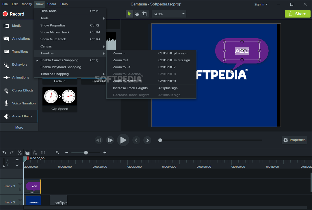The width and height of the screenshot is (312, 210).
Task: Open the Help menu
Action: (x=64, y=4)
